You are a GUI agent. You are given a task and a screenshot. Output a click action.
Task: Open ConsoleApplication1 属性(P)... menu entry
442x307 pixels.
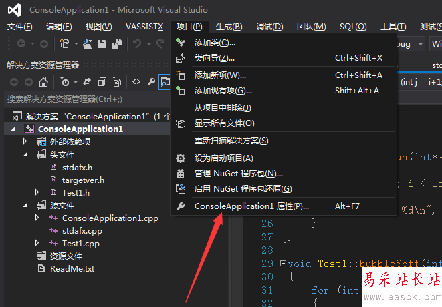click(x=284, y=206)
